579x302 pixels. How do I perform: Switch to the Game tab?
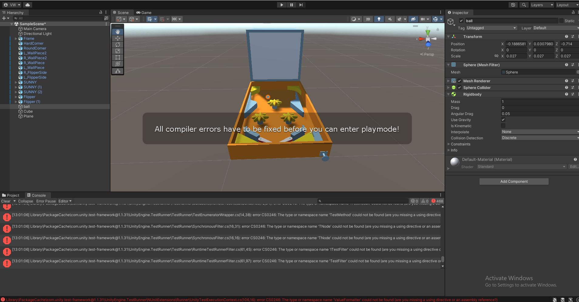144,12
